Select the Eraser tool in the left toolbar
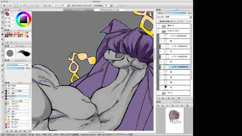This screenshot has width=242, height=136. (2, 17)
